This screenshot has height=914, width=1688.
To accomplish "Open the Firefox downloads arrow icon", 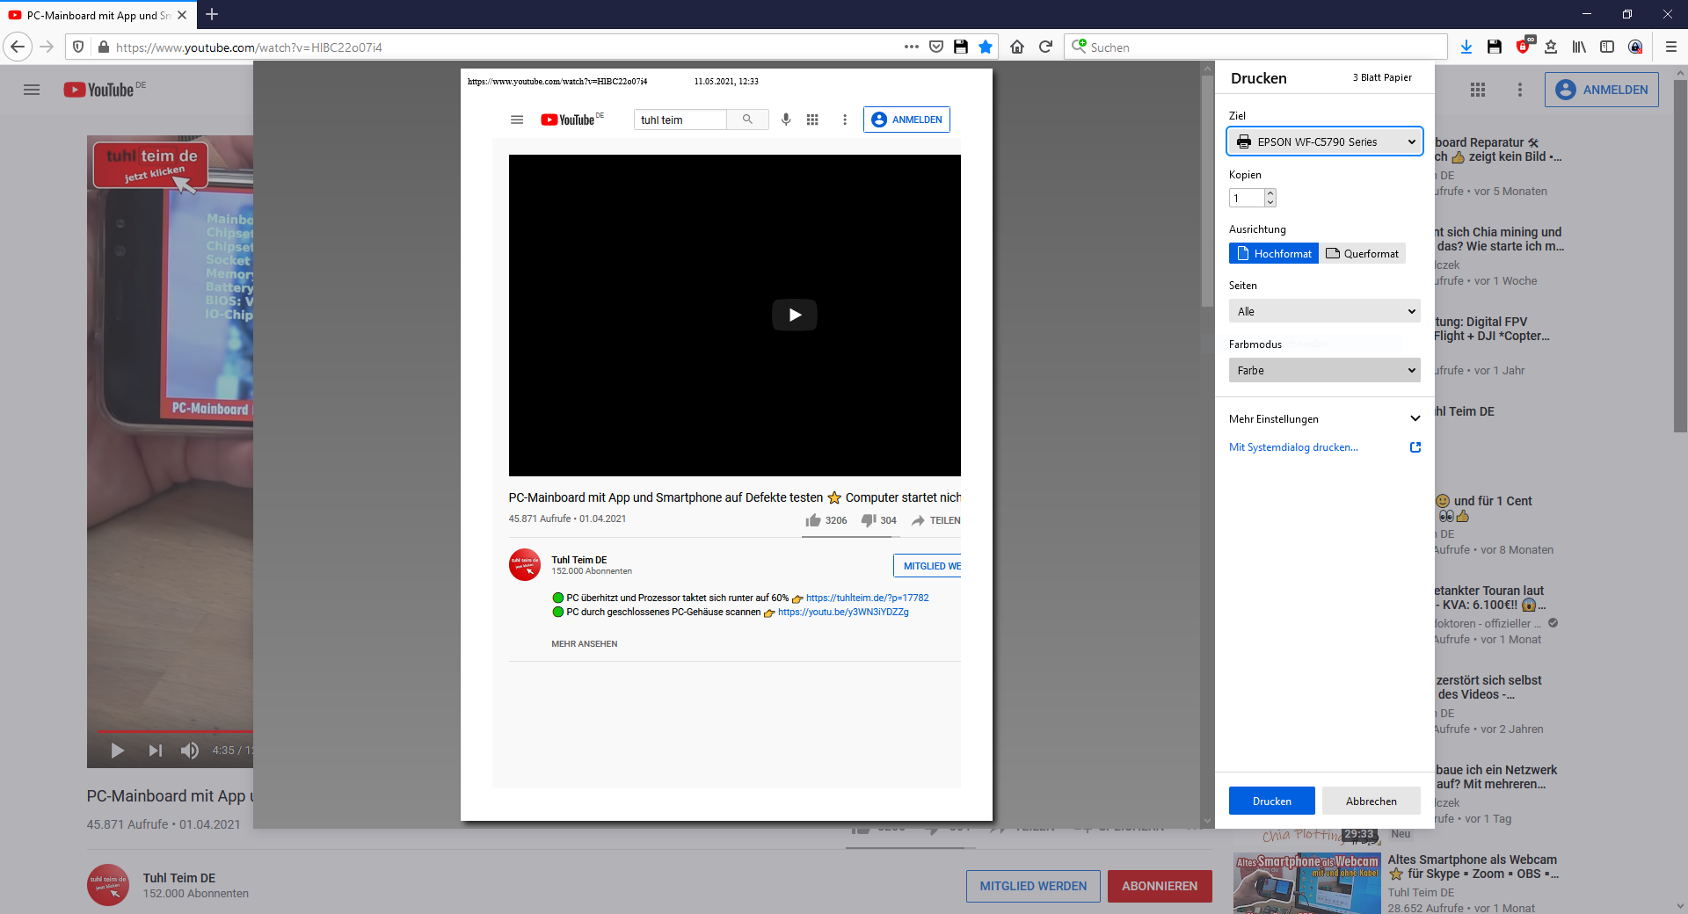I will point(1466,47).
